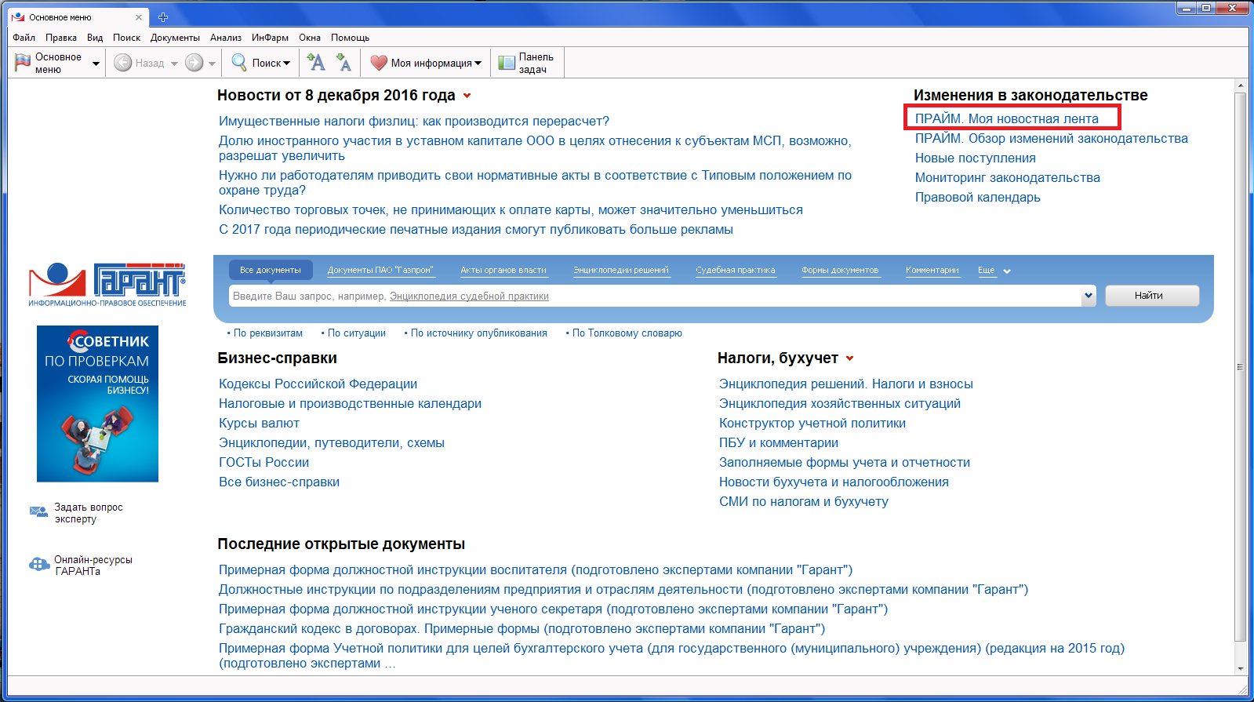Open СМИ по налогам и бухучету link
Screen dimensions: 1254x702
pyautogui.click(x=804, y=502)
